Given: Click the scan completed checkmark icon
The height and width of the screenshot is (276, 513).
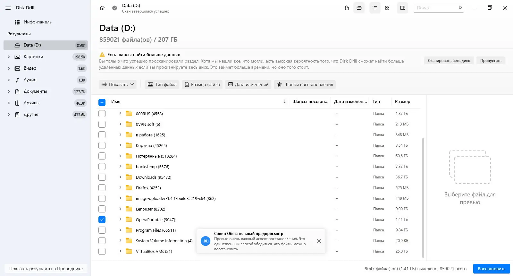Looking at the screenshot, I should coord(114,8).
